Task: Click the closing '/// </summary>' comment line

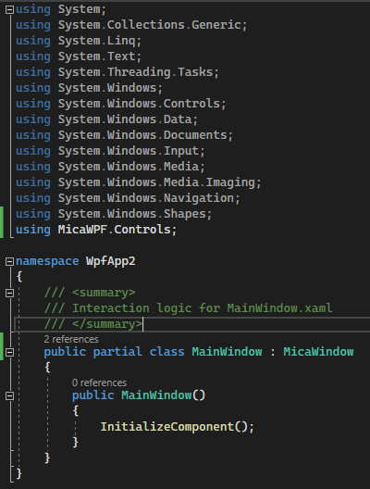Action: (93, 324)
